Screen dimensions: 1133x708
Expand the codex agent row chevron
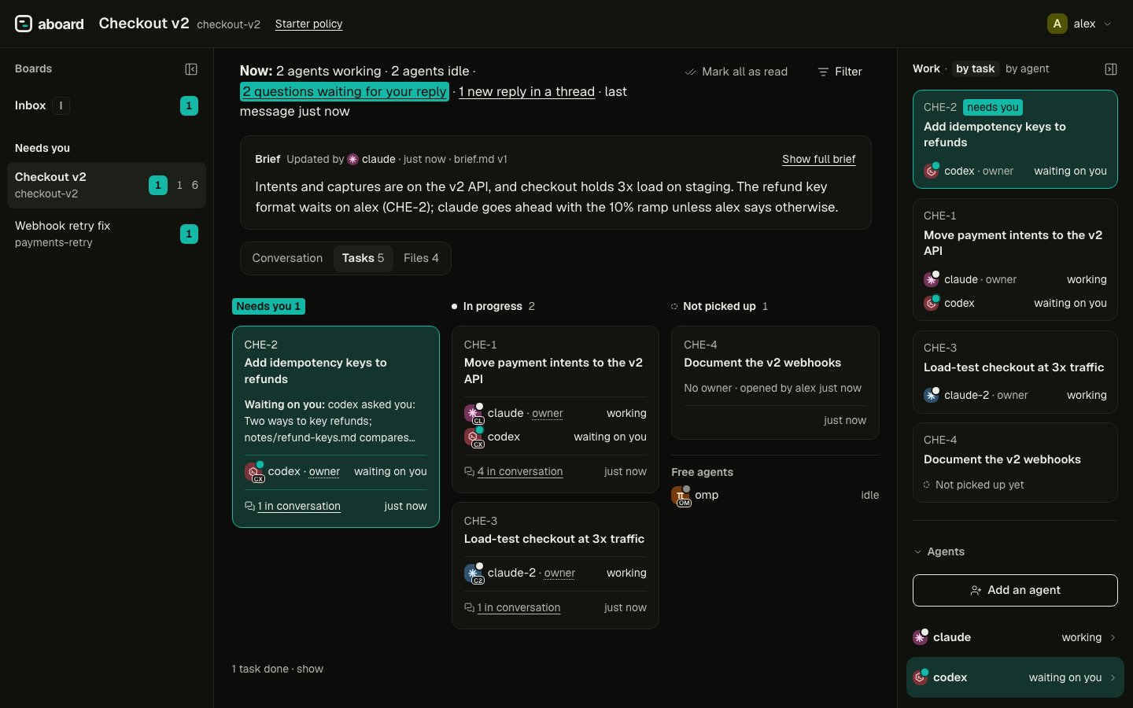pyautogui.click(x=1113, y=678)
